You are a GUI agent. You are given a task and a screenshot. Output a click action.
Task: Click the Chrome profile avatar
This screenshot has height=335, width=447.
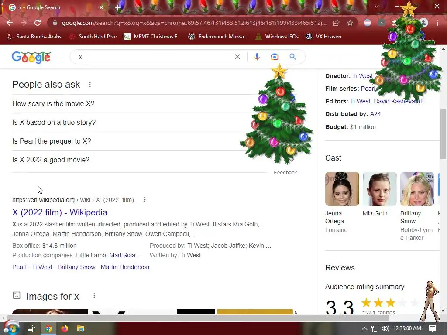[x=424, y=23]
